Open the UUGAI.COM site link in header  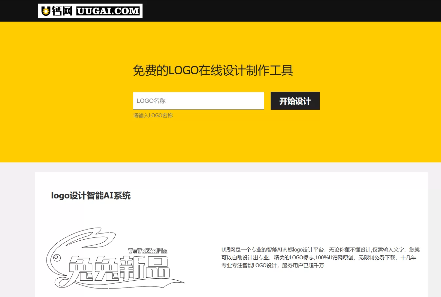point(108,11)
